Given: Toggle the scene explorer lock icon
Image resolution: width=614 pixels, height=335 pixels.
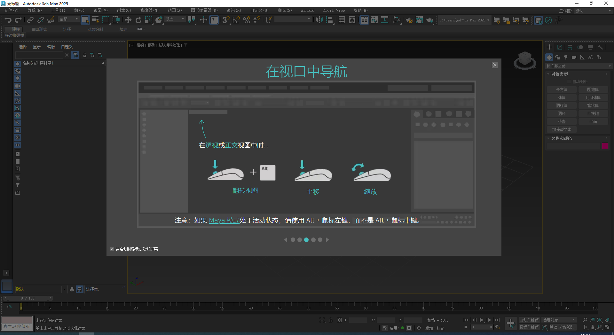Looking at the screenshot, I should (x=85, y=55).
